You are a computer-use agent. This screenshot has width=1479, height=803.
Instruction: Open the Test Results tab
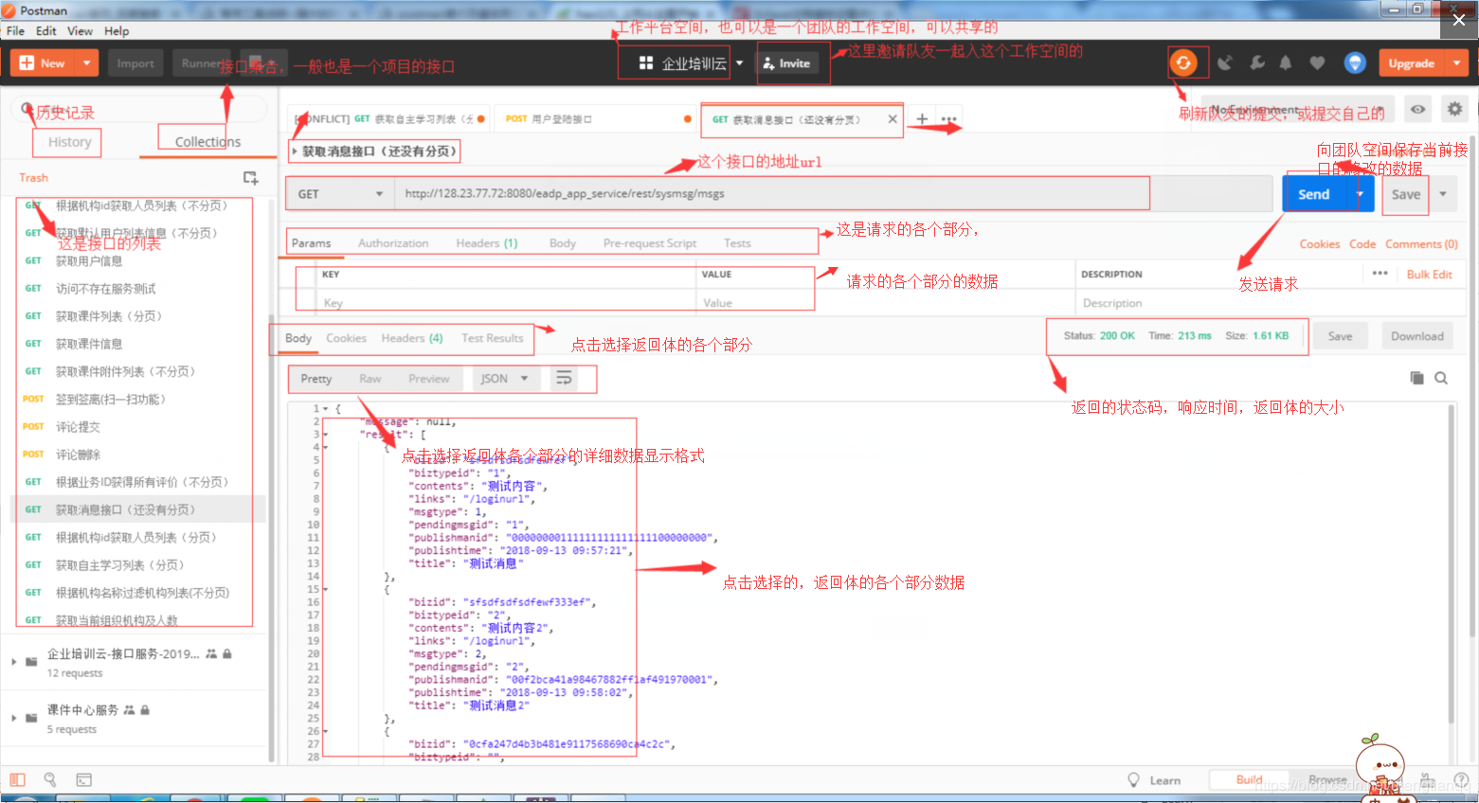(x=493, y=338)
